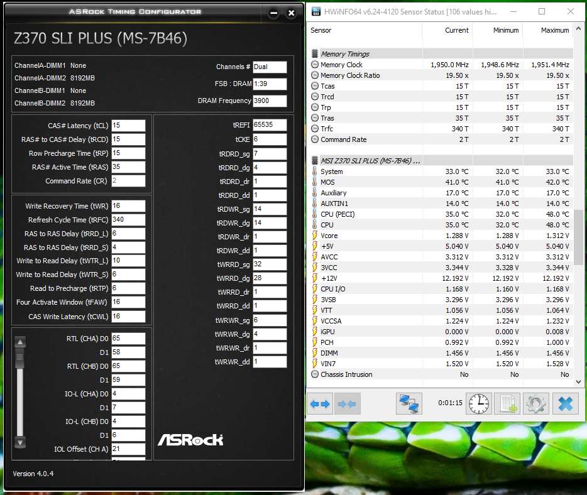Click the CAS Write Latency (tCWL) field

(x=128, y=317)
